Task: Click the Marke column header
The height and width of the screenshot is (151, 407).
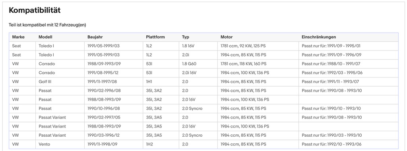Action: point(18,37)
